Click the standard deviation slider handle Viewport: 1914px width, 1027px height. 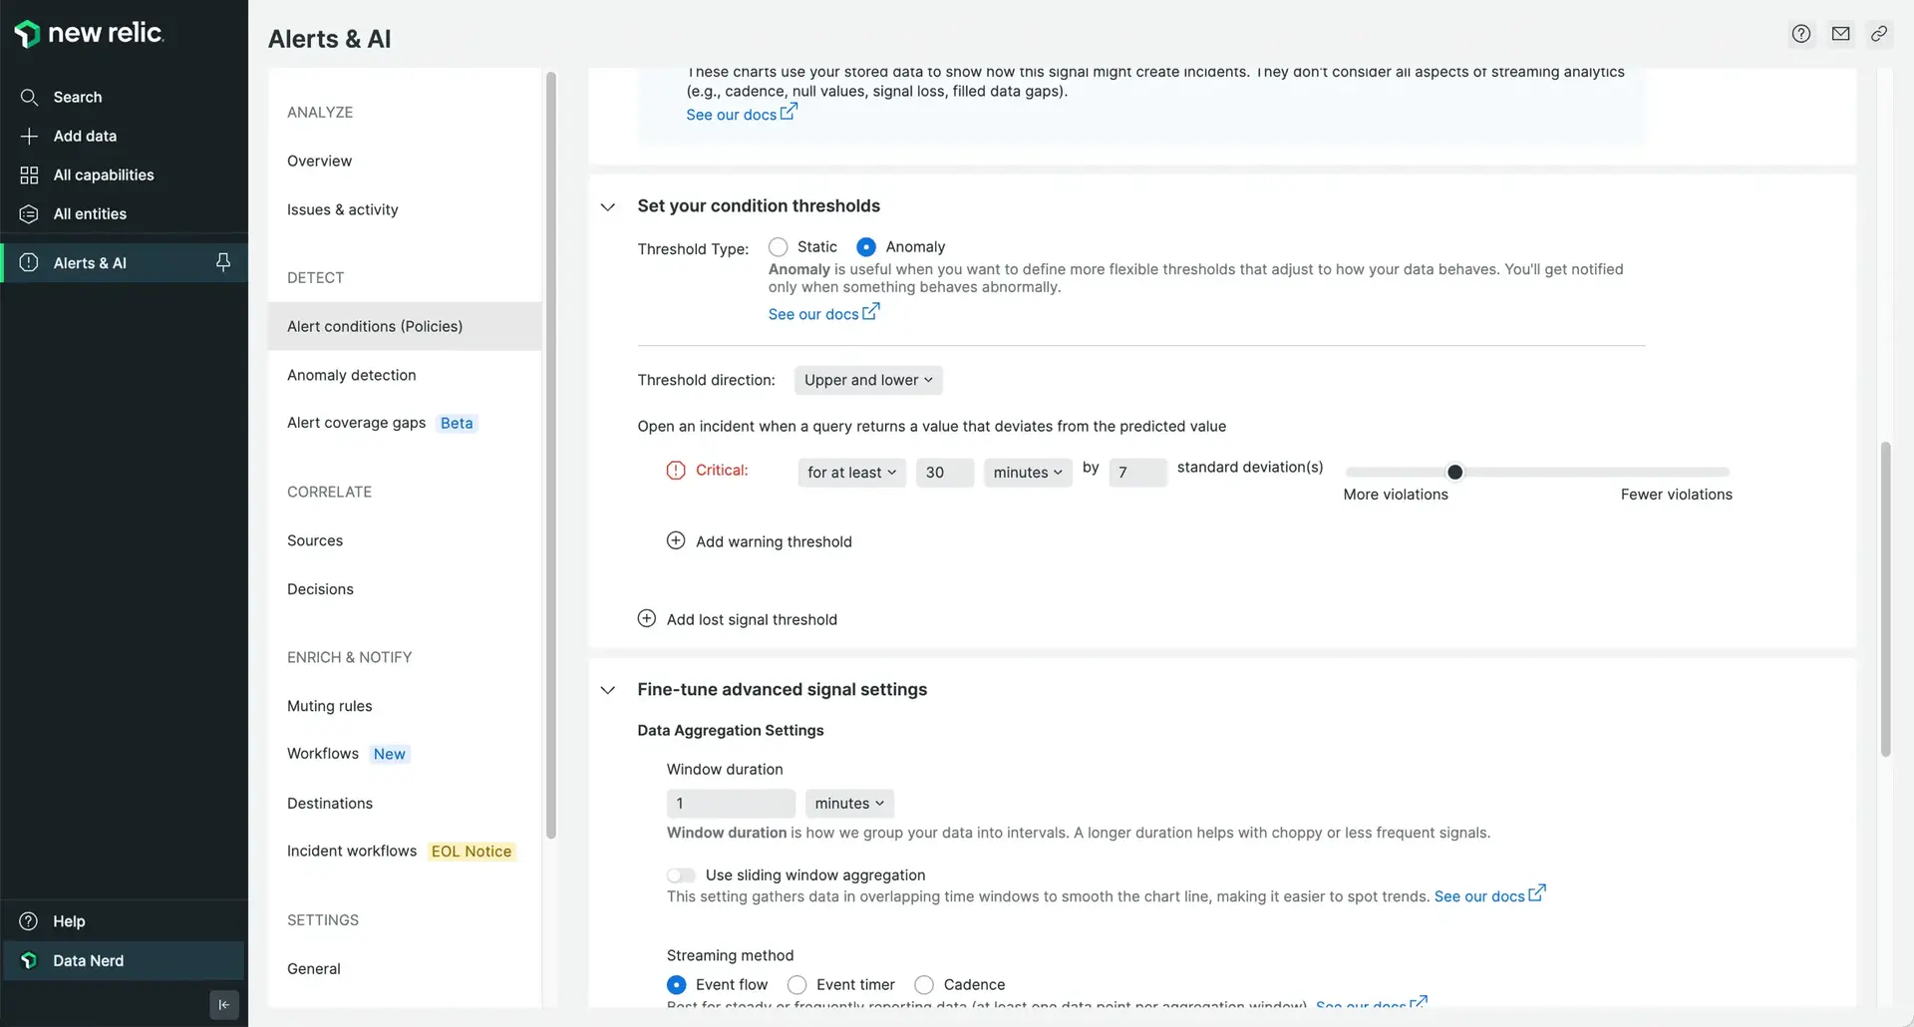coord(1455,472)
